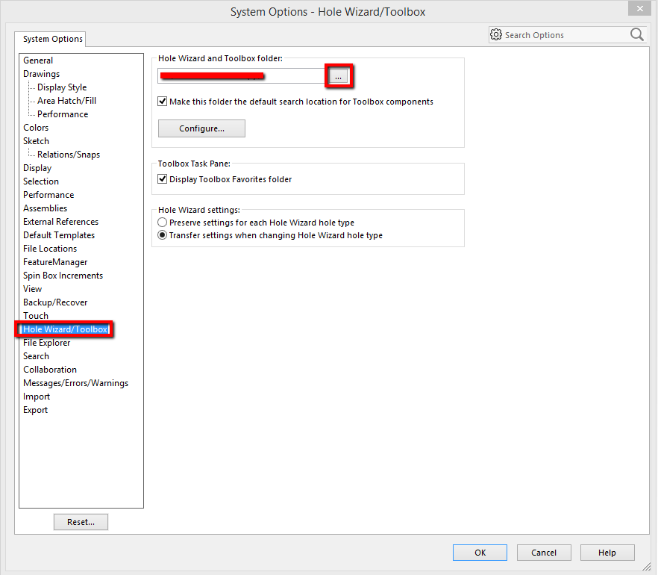Open Area Hatch/Fill under Drawings
This screenshot has height=575, width=658.
pos(66,101)
